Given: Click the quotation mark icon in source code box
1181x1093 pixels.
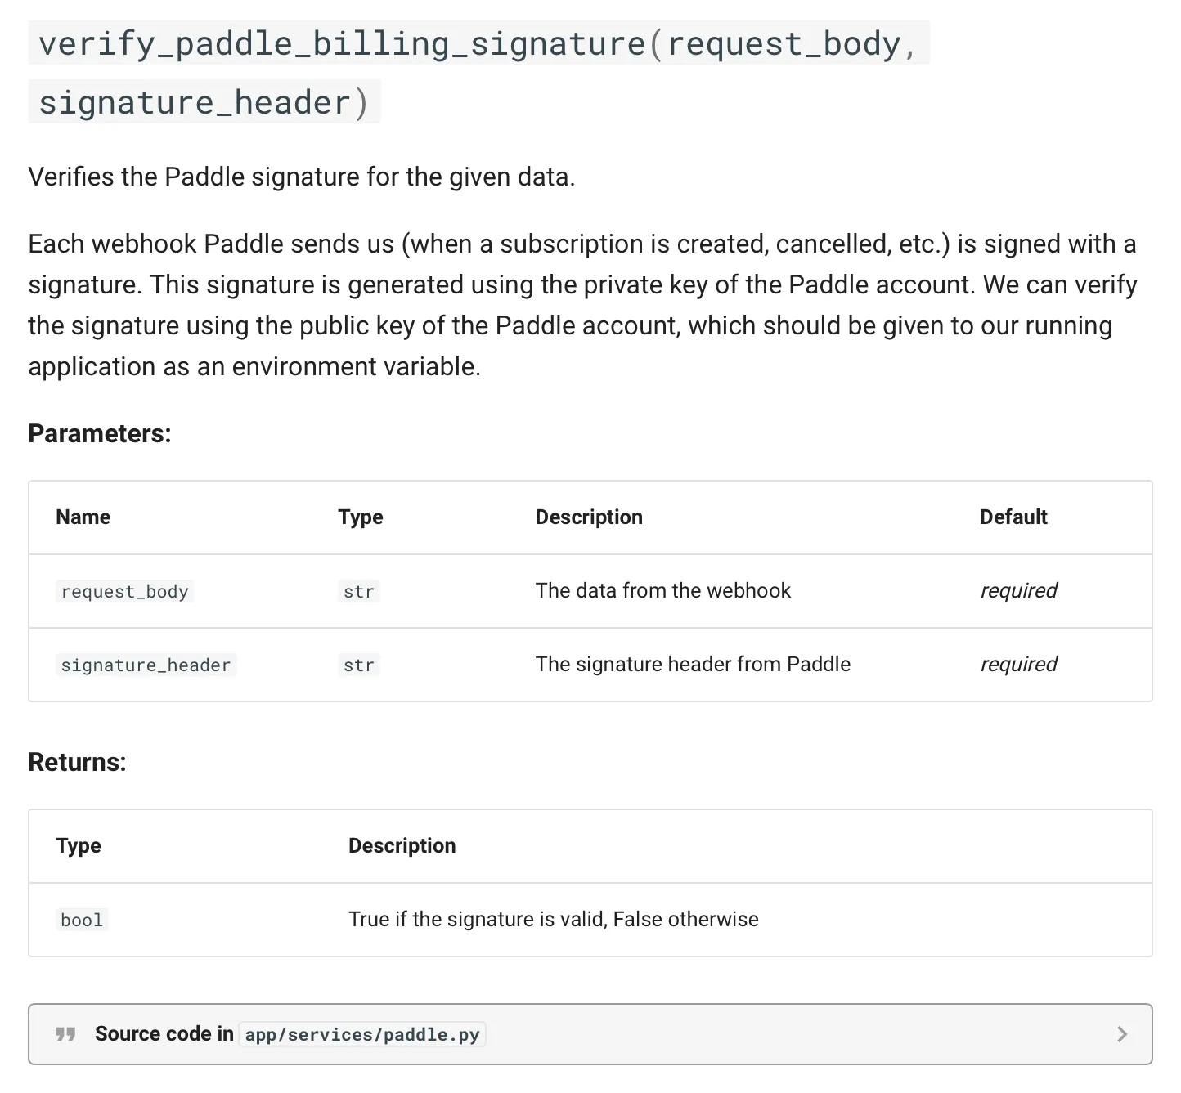Looking at the screenshot, I should [65, 1034].
